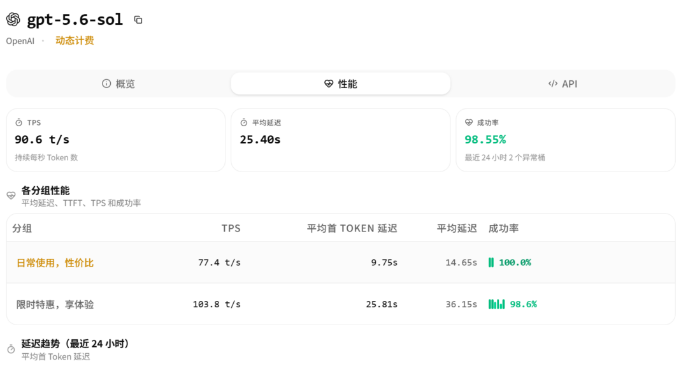Viewport: 688px width, 373px height.
Task: Click the 成功率 heart pulse icon
Action: pos(469,122)
